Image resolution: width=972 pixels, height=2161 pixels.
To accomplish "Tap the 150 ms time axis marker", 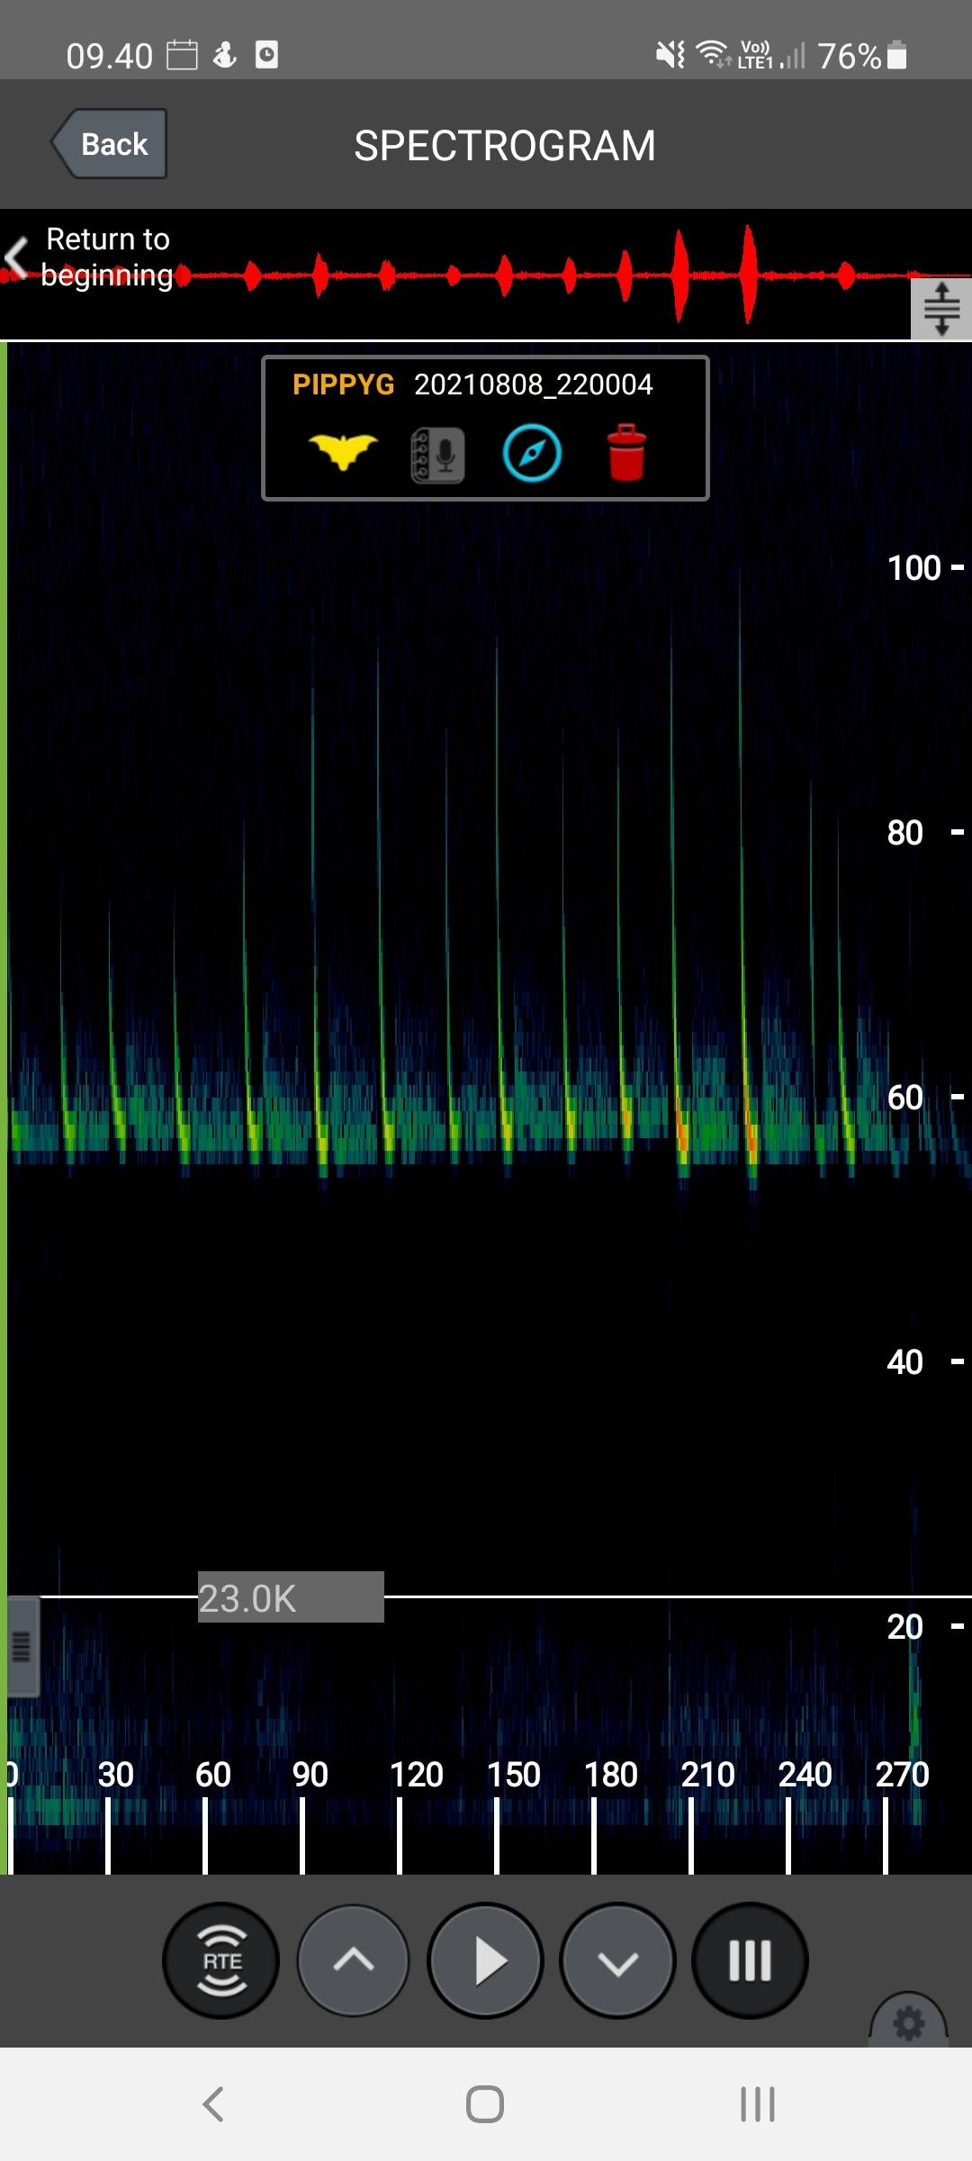I will [513, 1775].
